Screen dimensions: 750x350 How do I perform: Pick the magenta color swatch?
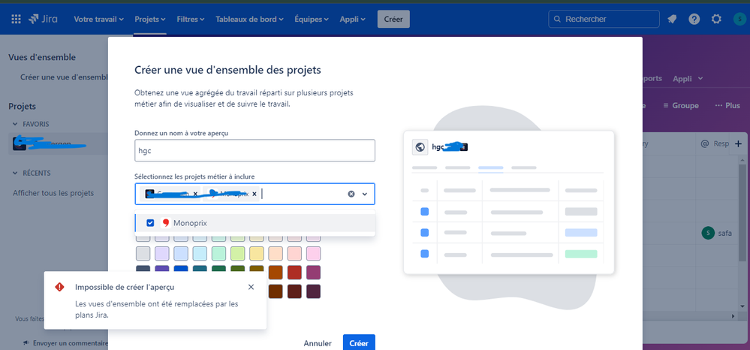313,273
